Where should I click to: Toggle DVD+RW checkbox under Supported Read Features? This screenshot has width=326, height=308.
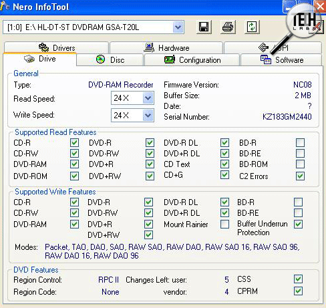[x=150, y=176]
